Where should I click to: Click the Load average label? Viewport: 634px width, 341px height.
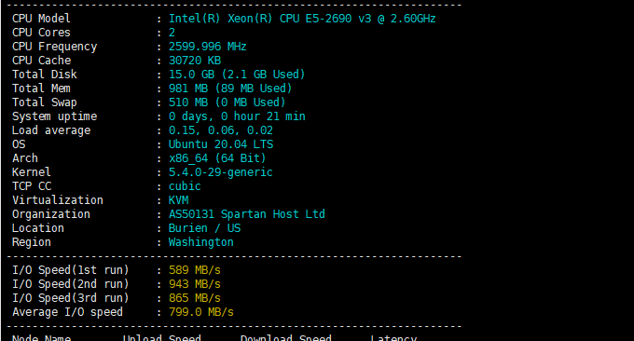pos(51,131)
